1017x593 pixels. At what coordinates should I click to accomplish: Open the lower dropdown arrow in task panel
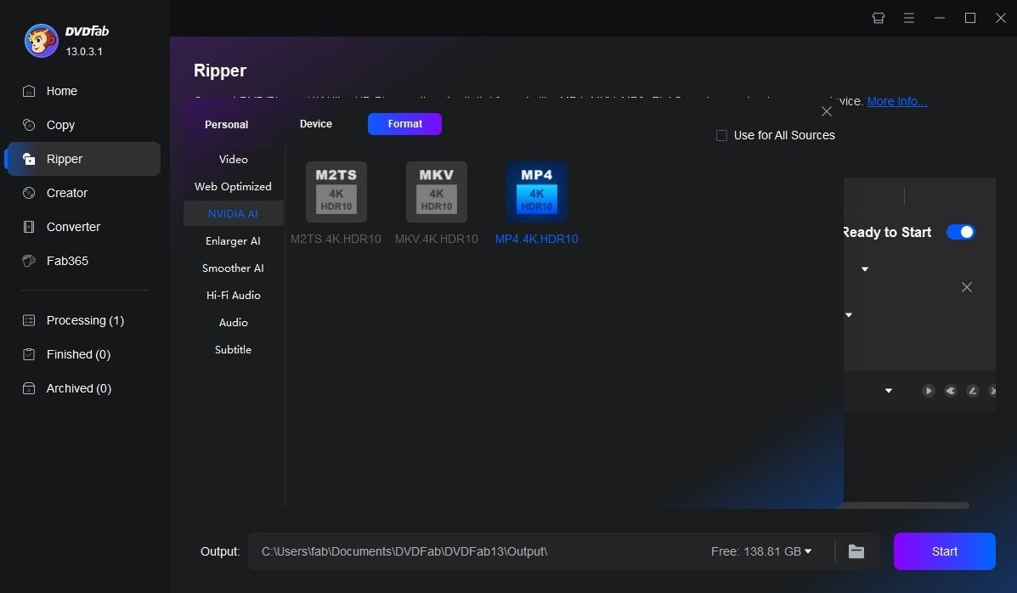849,314
